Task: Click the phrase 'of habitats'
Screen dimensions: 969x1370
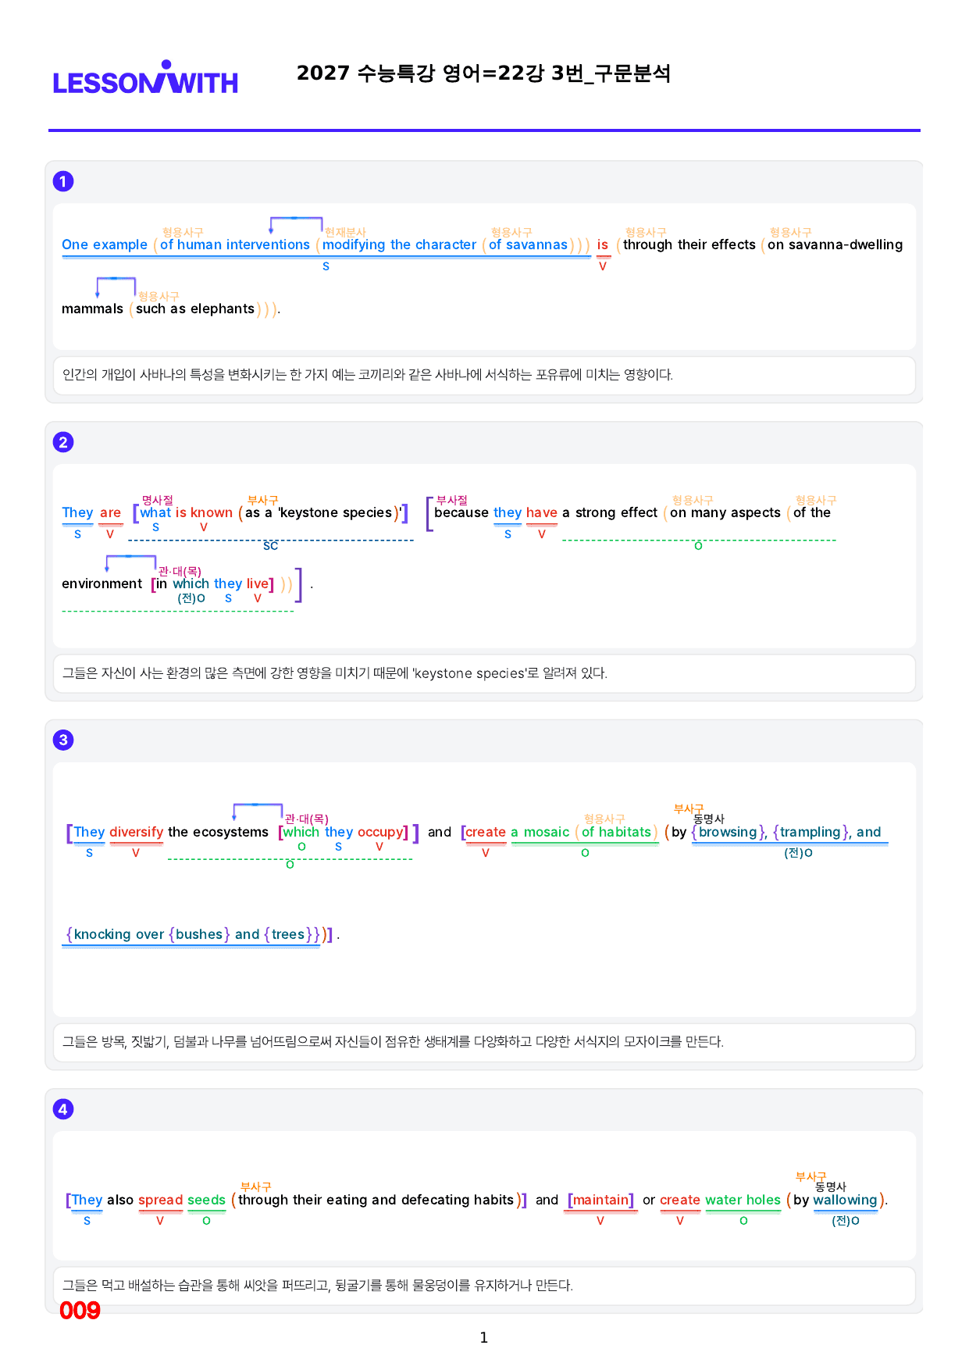Action: pyautogui.click(x=616, y=832)
